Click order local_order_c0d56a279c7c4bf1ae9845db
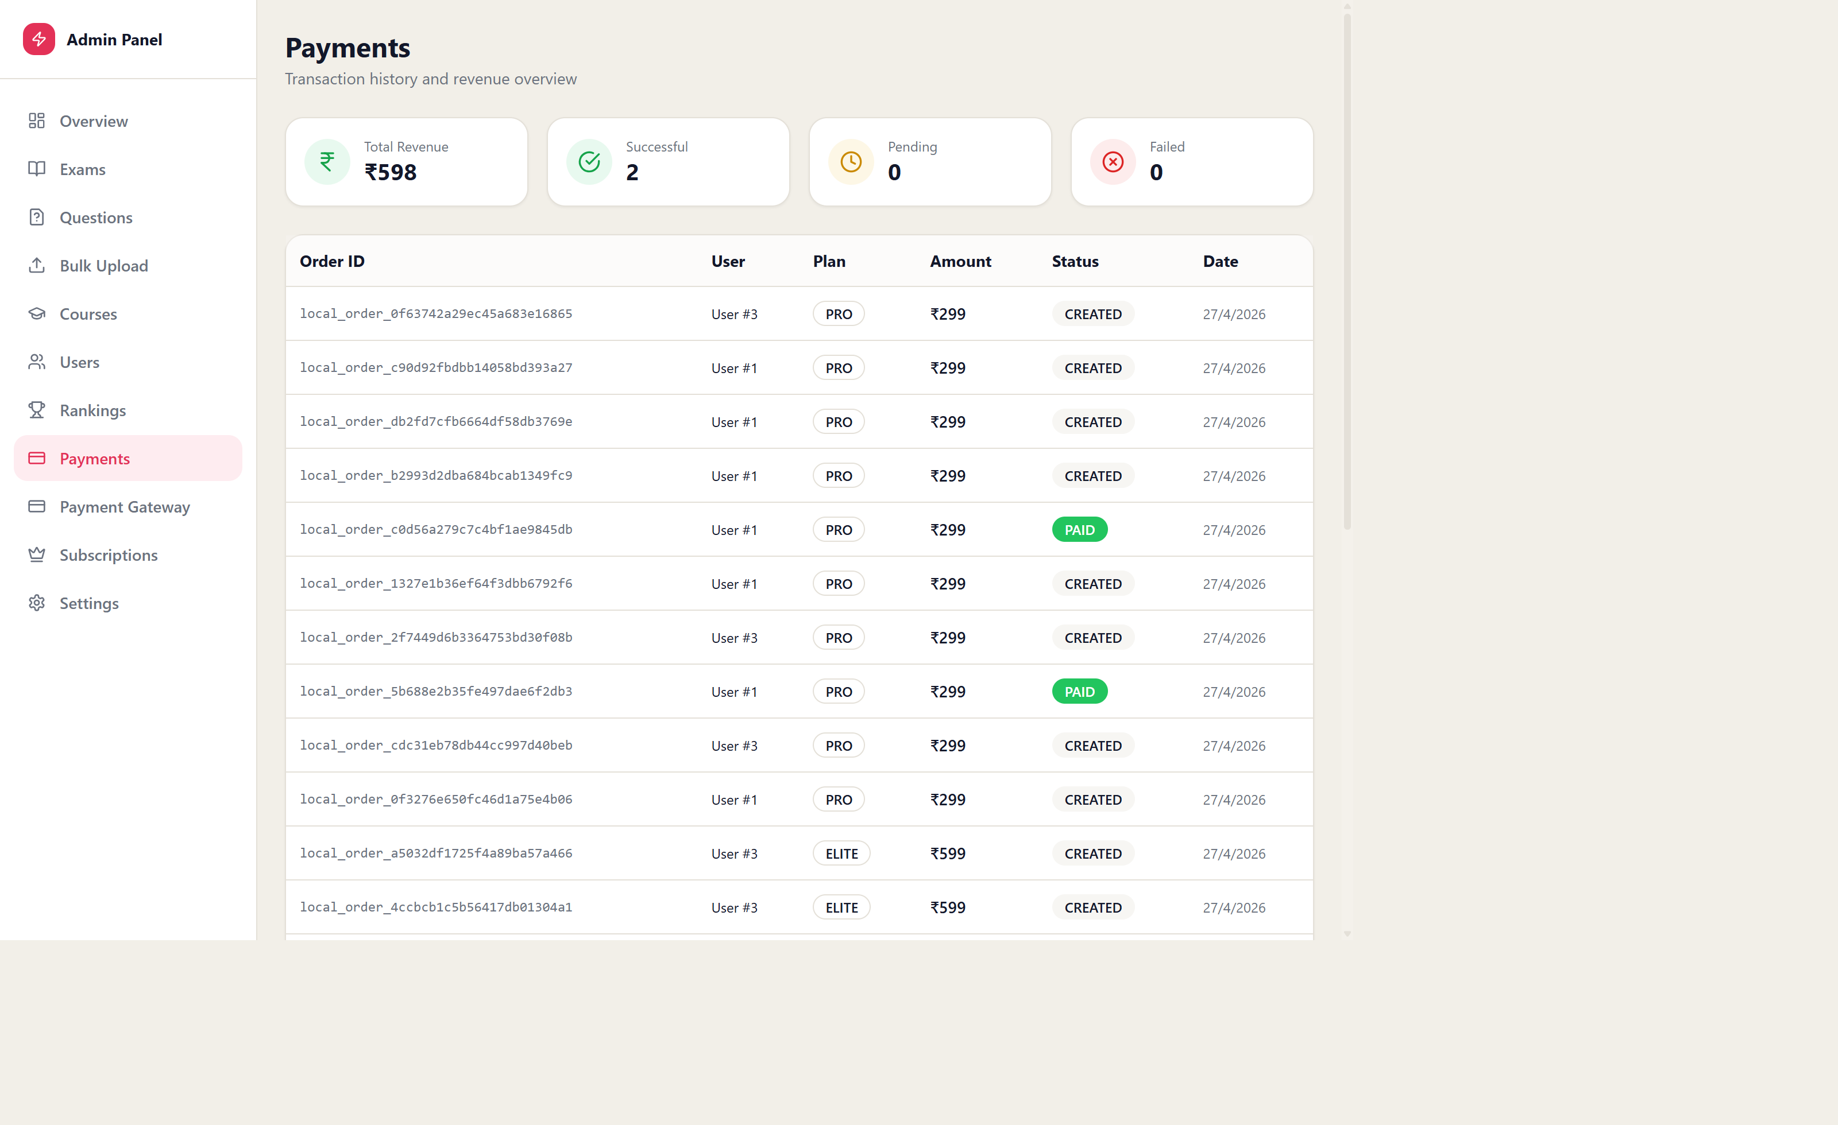The height and width of the screenshot is (1125, 1838). click(x=435, y=529)
